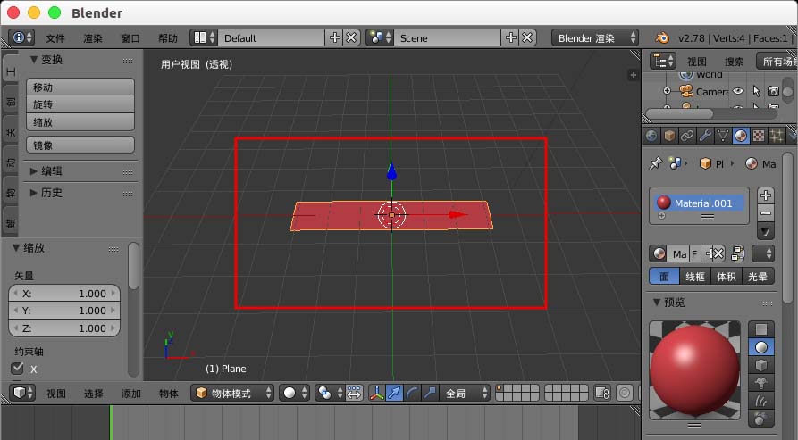Open the Texture checkerboard tab
Viewport: 798px width, 440px height.
point(759,136)
